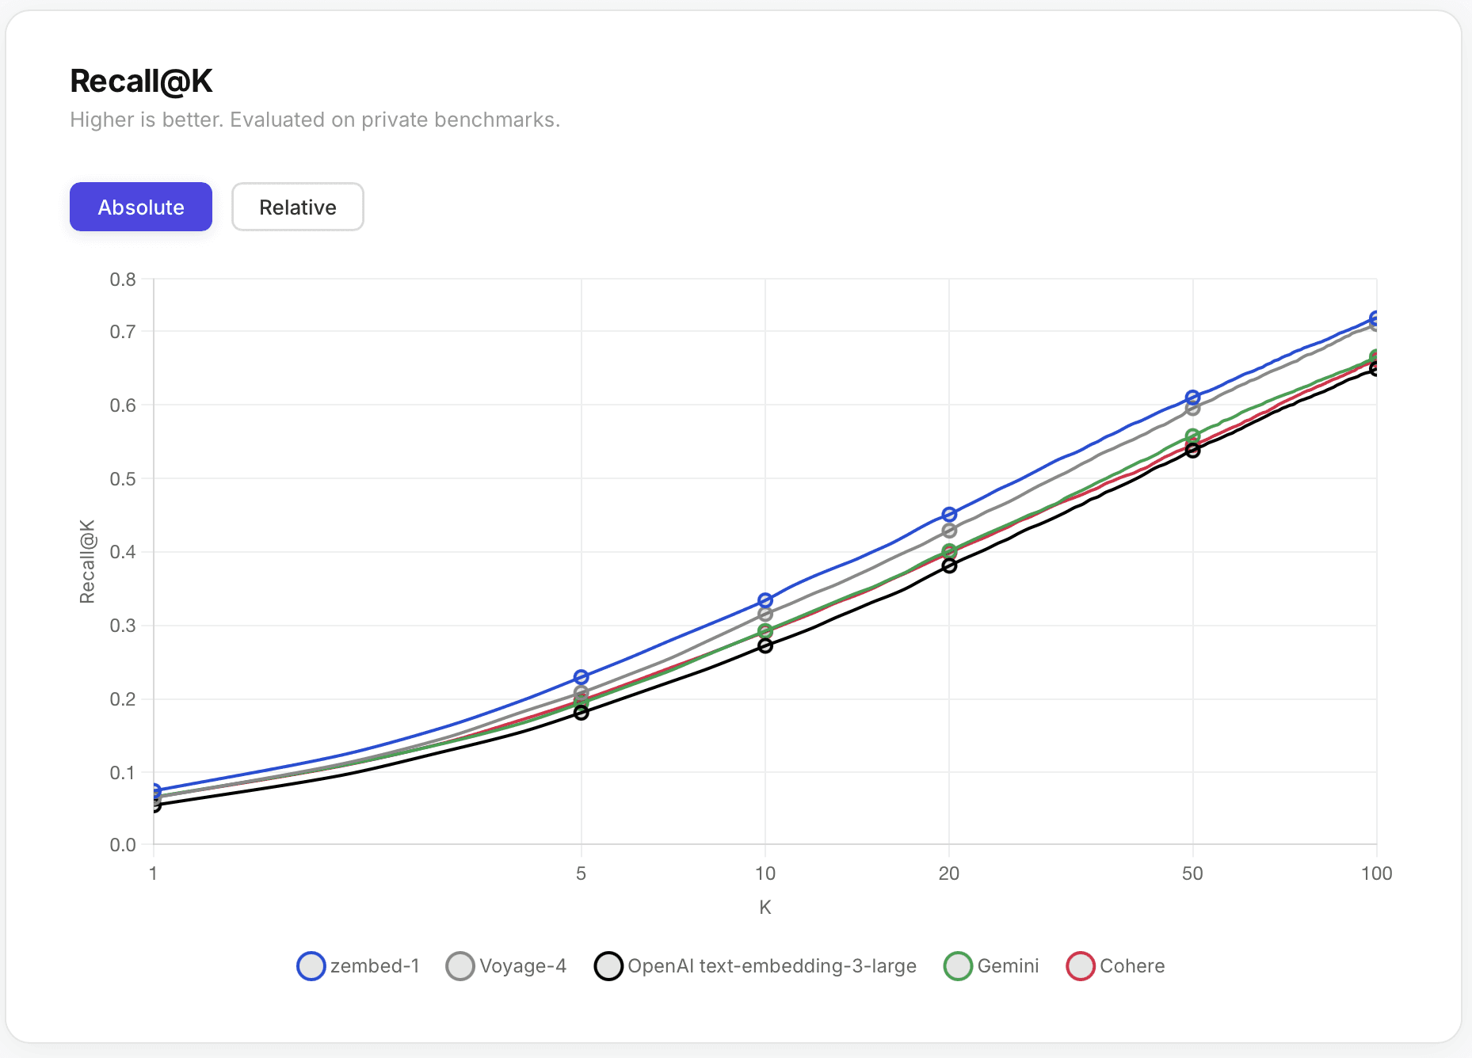Click the K axis label
Viewport: 1472px width, 1058px height.
click(x=764, y=908)
